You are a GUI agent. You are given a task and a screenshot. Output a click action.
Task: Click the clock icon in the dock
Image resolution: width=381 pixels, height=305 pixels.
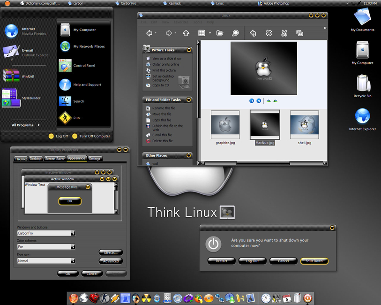coord(266,298)
